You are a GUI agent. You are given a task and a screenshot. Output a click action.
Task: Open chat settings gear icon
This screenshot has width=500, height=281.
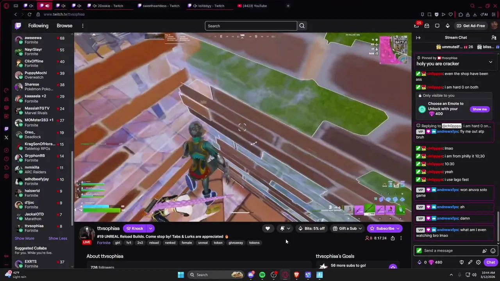478,262
